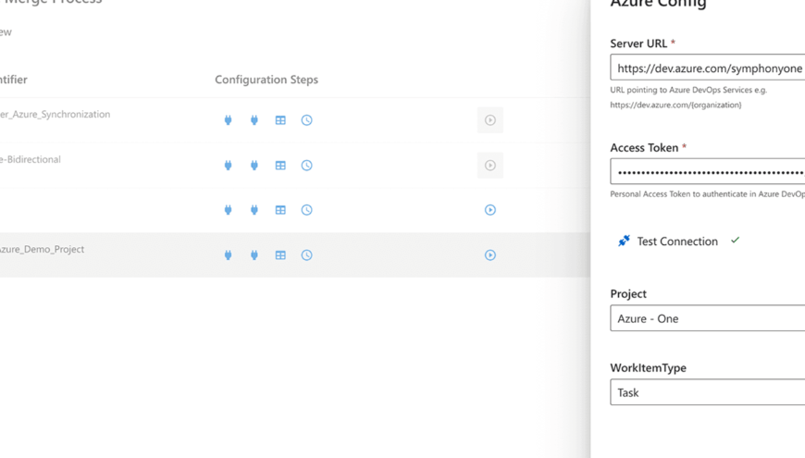Select the Azure_Demo_Project row name
This screenshot has height=458, width=805.
(x=43, y=250)
